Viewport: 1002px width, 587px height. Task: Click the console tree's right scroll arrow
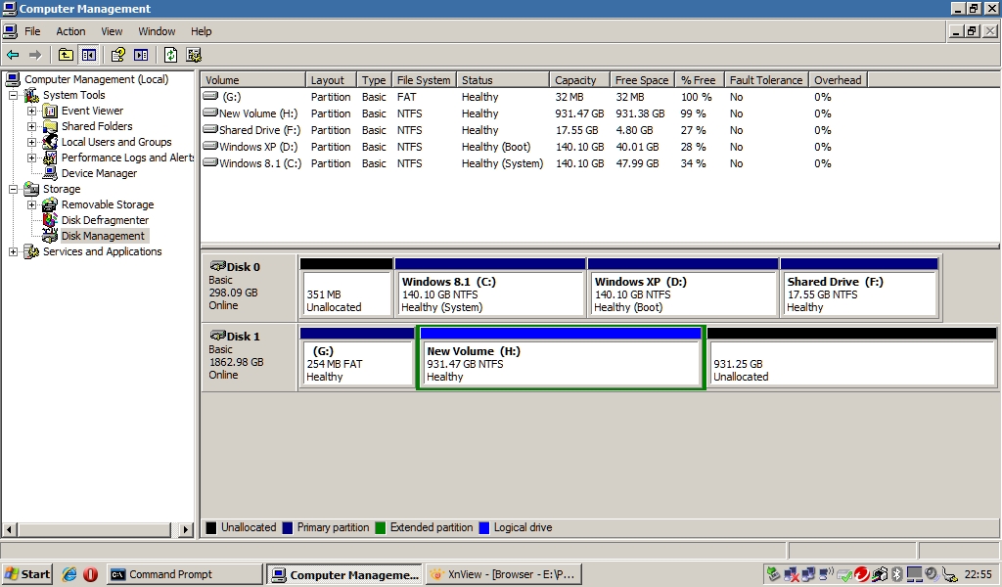pos(185,529)
